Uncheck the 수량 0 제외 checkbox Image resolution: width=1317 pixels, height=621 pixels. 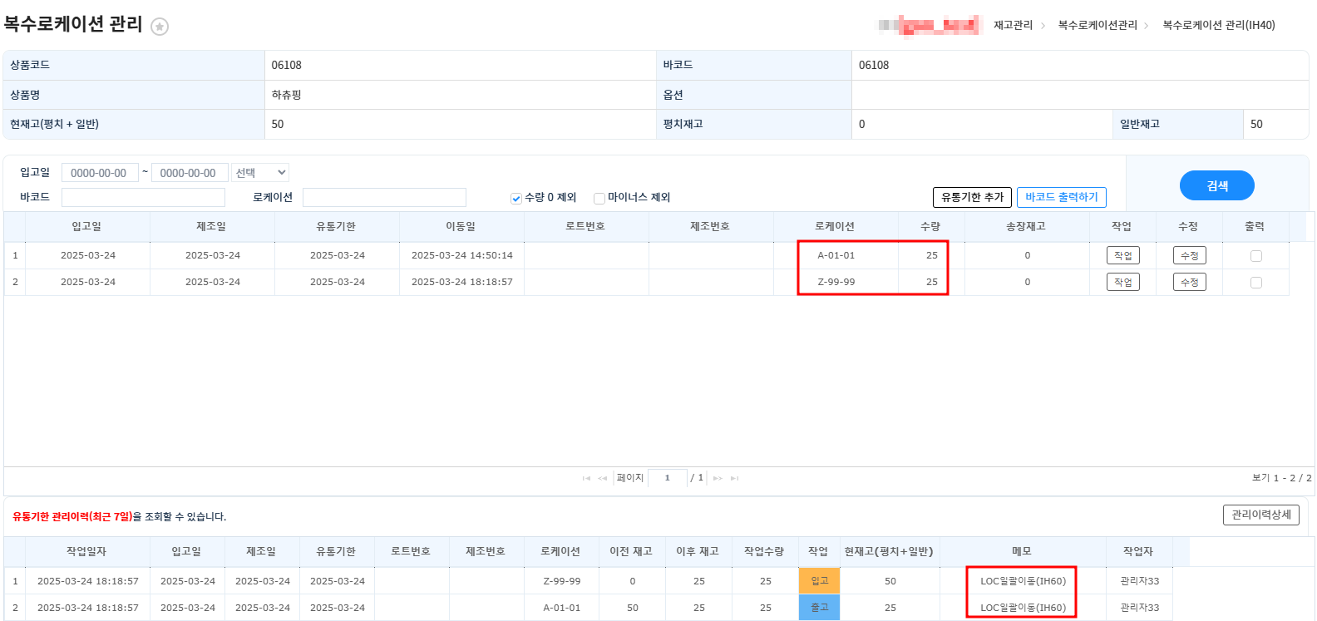point(516,198)
